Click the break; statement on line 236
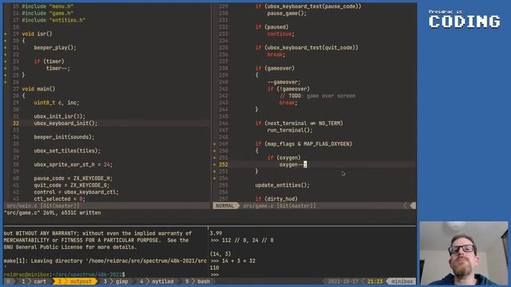511x287 pixels. coord(276,55)
